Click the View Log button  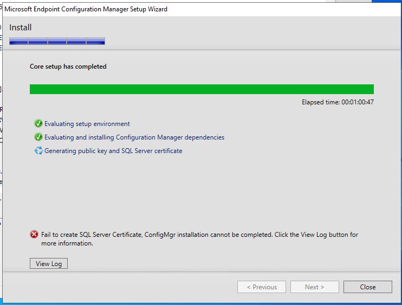click(49, 263)
